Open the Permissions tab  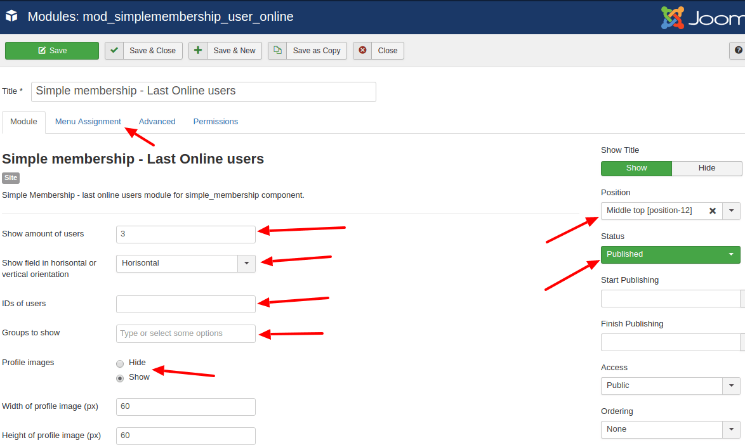215,122
